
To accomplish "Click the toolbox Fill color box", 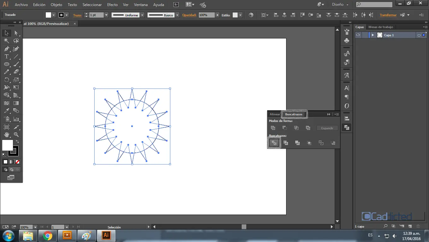I will tap(8, 145).
